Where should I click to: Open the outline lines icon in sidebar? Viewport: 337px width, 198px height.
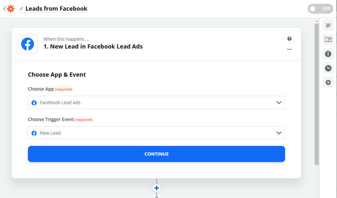(x=328, y=26)
